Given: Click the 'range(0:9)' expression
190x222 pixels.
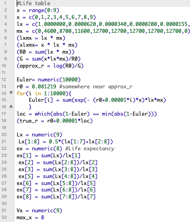Looking at the screenshot, I should click(x=44, y=10).
